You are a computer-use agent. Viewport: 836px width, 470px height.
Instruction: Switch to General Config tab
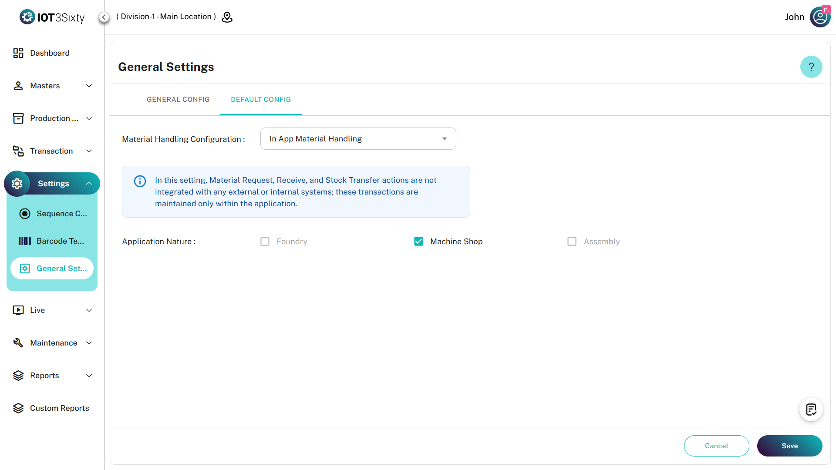tap(178, 100)
